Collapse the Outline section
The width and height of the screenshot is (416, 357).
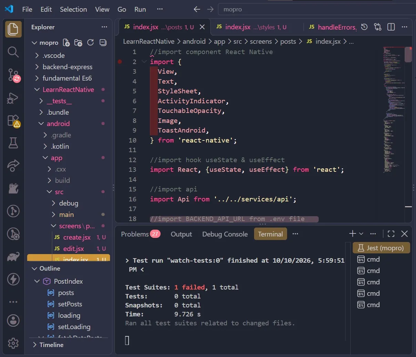click(x=69, y=269)
